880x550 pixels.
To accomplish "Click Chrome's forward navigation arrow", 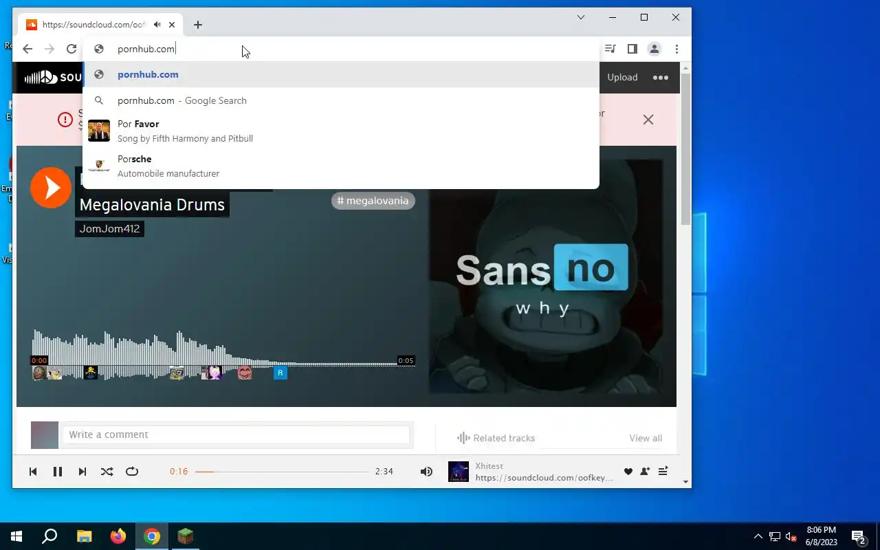I will 49,49.
